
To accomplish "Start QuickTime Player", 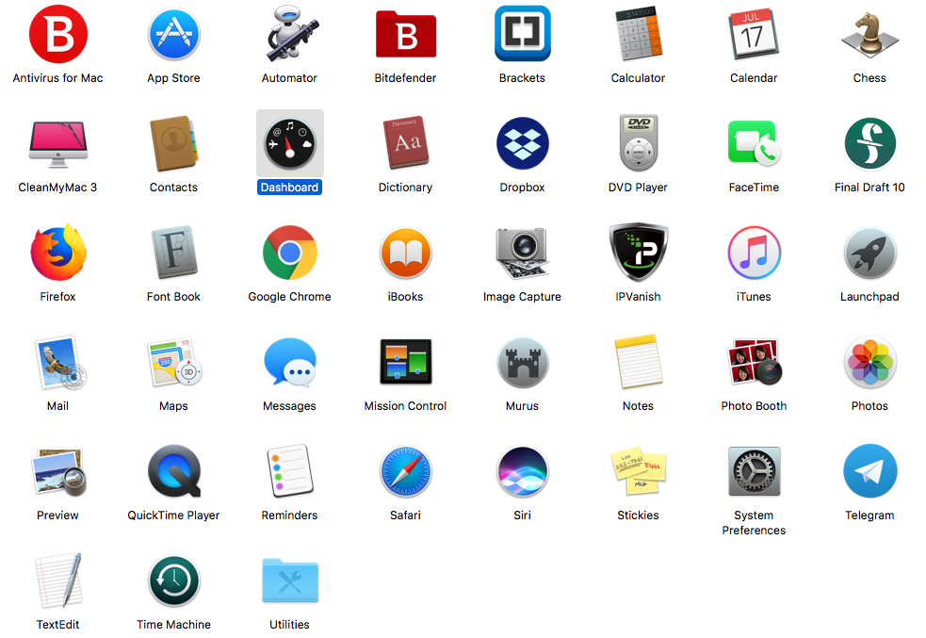I will [x=173, y=471].
